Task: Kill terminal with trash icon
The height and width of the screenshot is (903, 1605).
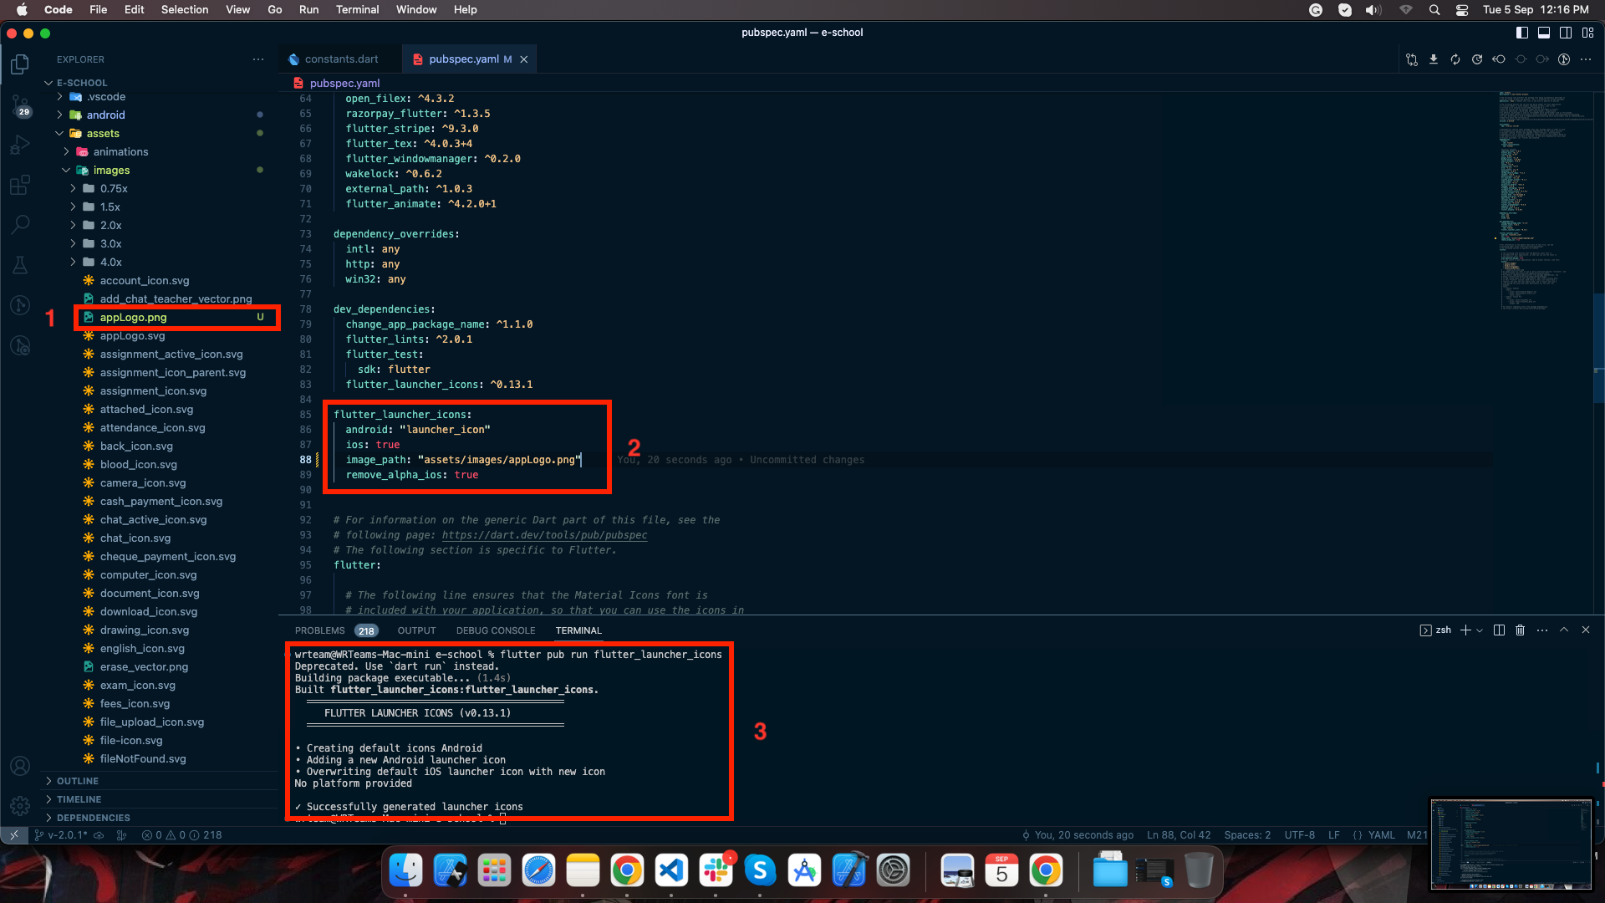Action: point(1521,630)
